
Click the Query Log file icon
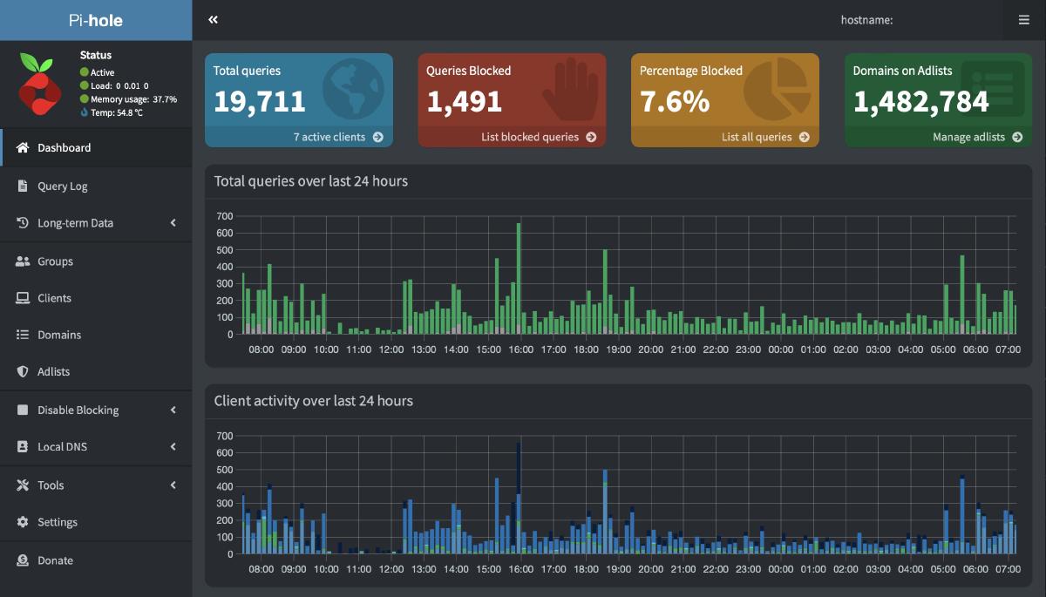pyautogui.click(x=23, y=186)
